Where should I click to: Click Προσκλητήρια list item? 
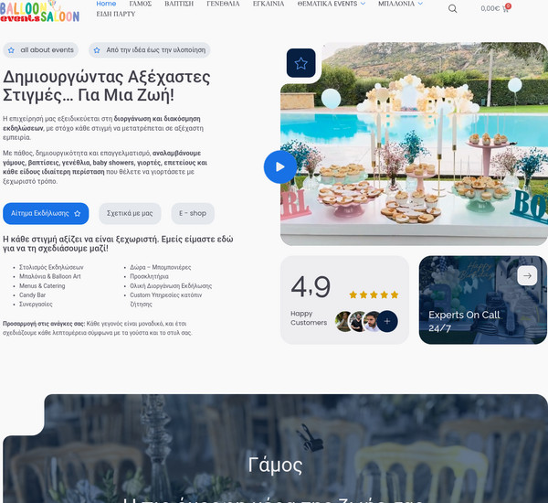click(149, 276)
